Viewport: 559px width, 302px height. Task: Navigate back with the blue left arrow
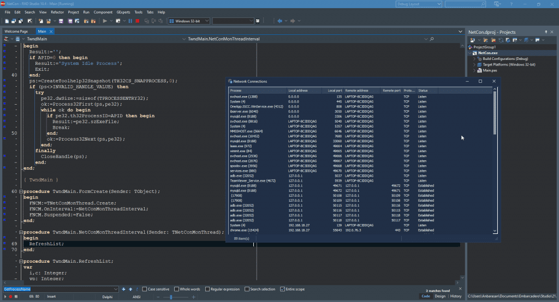(x=280, y=21)
